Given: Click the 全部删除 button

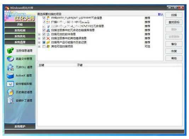Looking at the screenshot, I should (174, 37).
